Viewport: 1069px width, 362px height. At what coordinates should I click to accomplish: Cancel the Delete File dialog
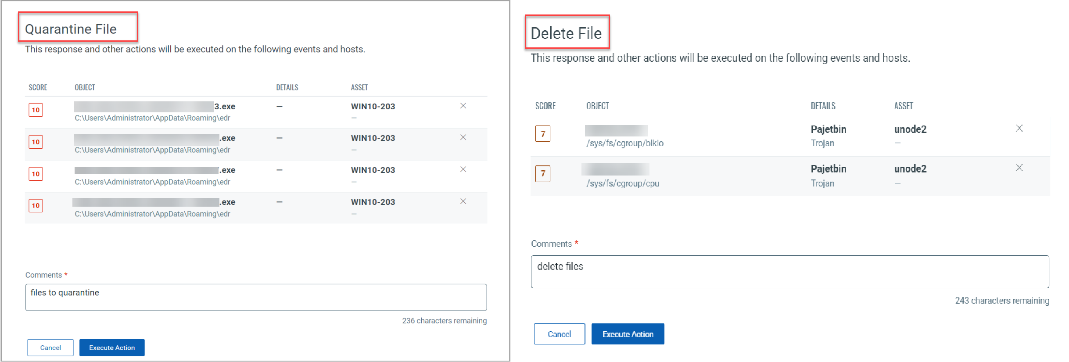coord(560,334)
